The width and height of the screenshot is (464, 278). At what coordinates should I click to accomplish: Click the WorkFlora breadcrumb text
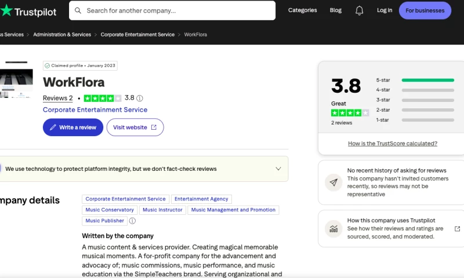point(195,35)
